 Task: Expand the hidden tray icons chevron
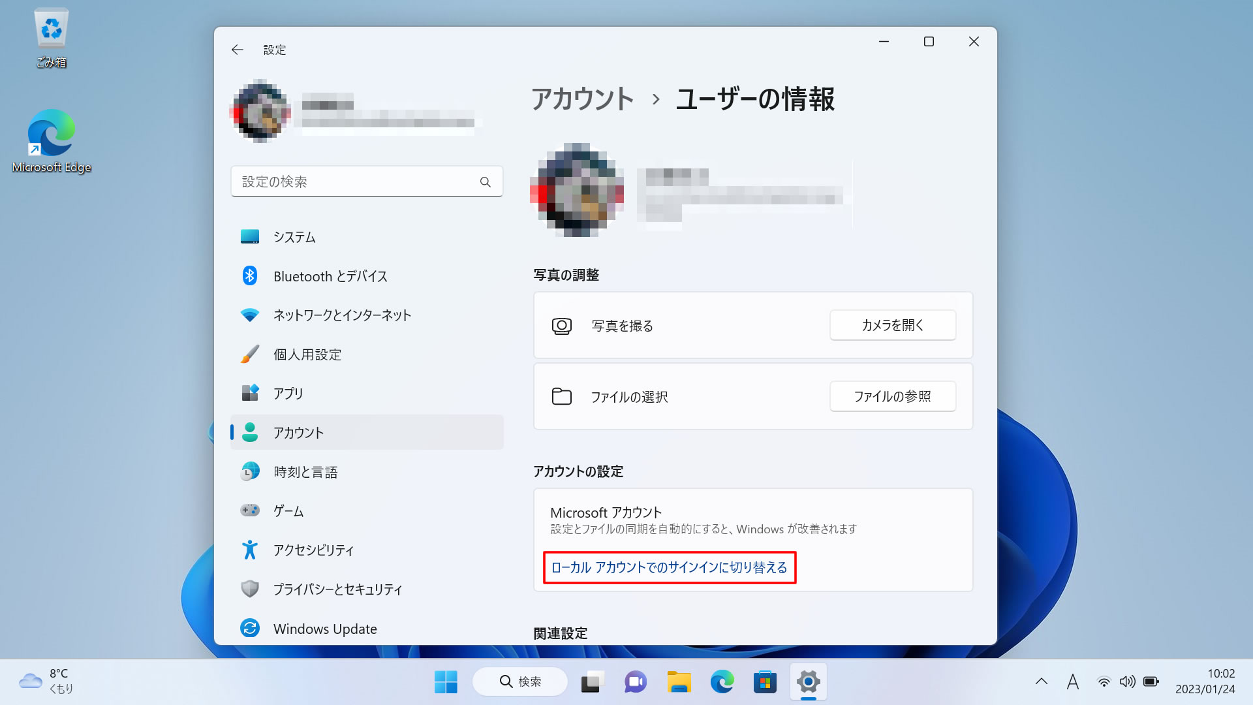[1042, 681]
